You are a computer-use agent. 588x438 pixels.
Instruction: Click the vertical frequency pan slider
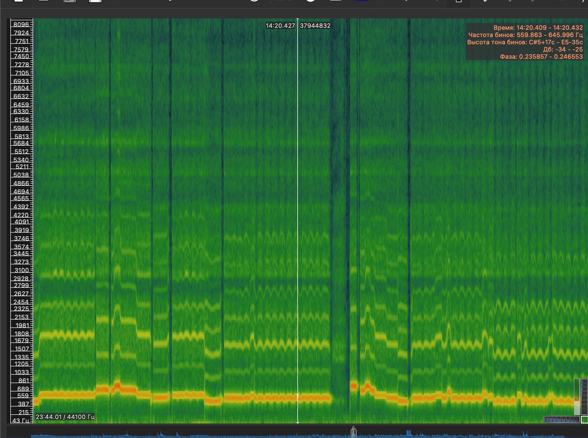(577, 397)
